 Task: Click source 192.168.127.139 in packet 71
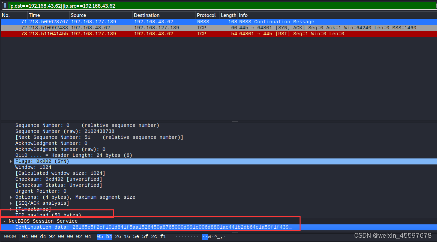coord(93,22)
